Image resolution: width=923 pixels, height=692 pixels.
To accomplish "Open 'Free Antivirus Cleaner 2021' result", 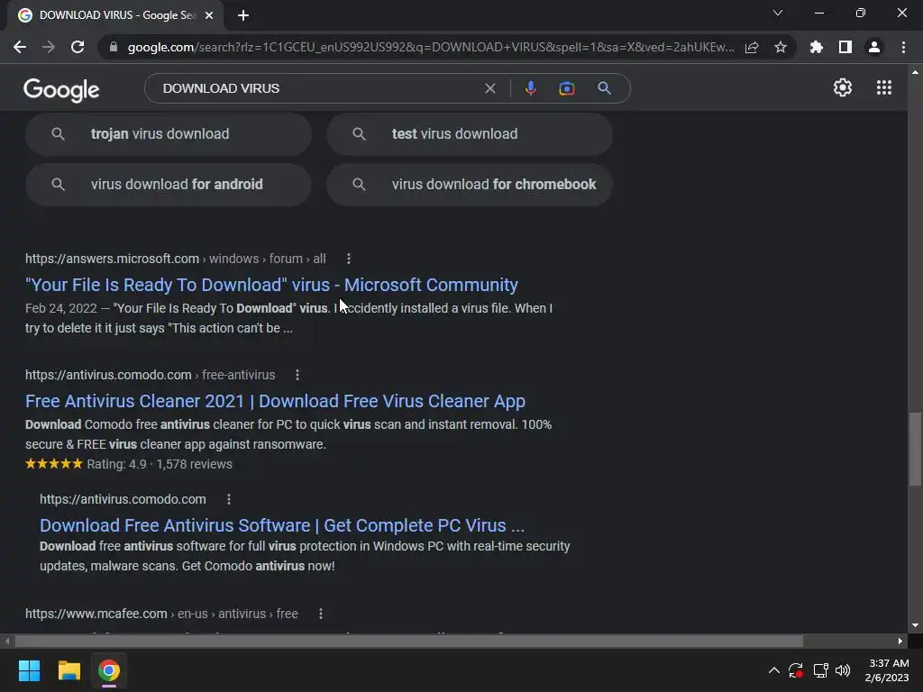I will point(275,401).
